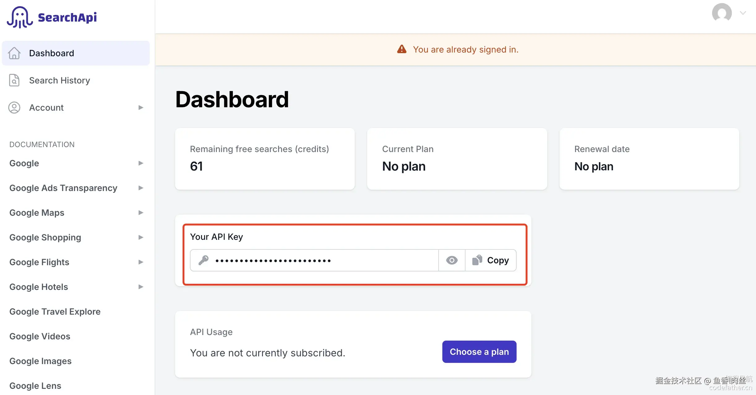The image size is (756, 395).
Task: Expand the Google Flights section arrow
Action: click(141, 262)
